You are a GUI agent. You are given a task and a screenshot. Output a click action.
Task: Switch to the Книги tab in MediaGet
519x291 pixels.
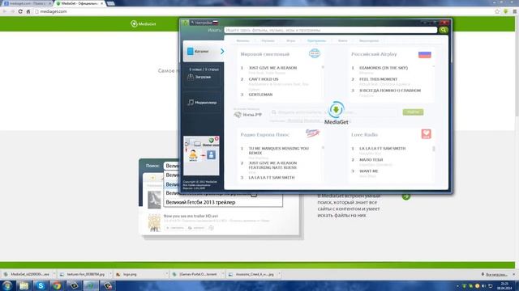[342, 40]
